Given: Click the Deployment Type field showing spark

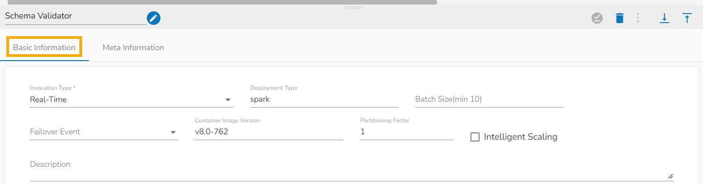Looking at the screenshot, I should pyautogui.click(x=324, y=100).
